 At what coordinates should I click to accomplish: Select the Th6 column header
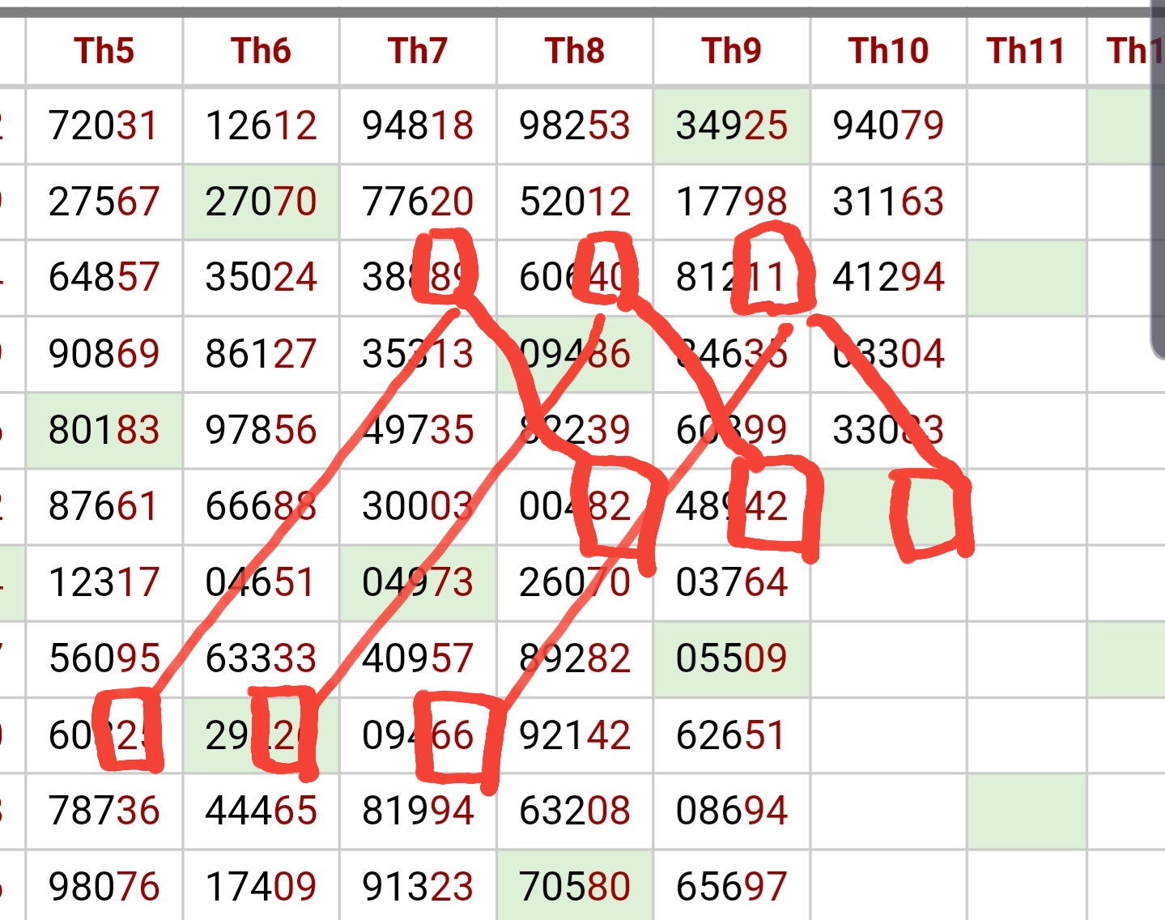click(261, 51)
